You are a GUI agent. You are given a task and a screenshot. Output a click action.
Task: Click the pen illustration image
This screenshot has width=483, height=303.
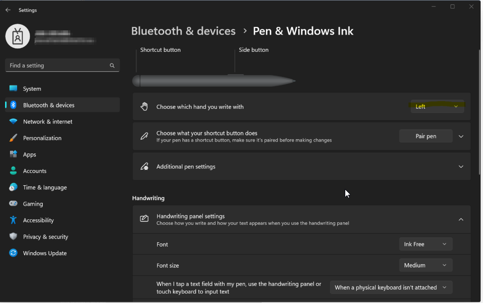pyautogui.click(x=214, y=81)
